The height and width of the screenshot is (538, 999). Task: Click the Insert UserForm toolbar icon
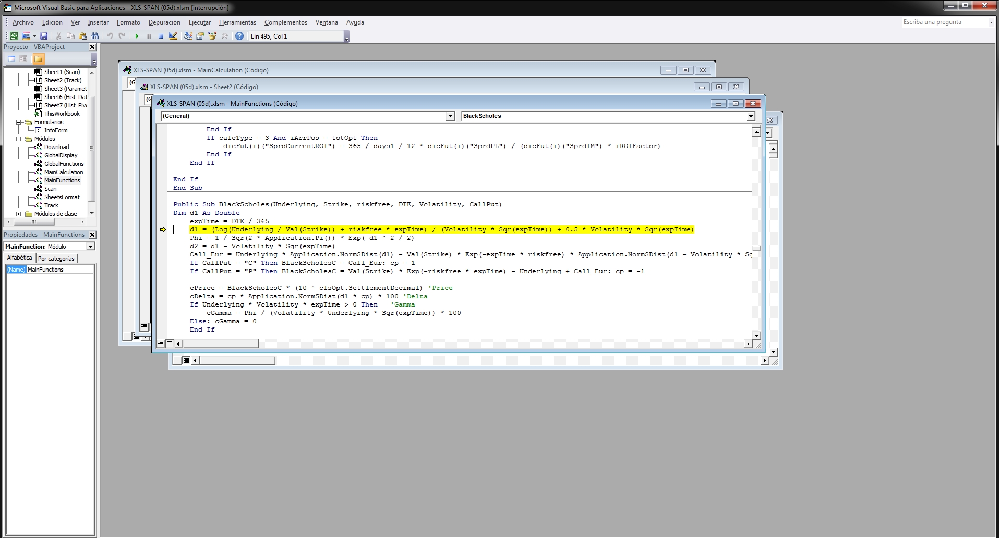(x=26, y=36)
